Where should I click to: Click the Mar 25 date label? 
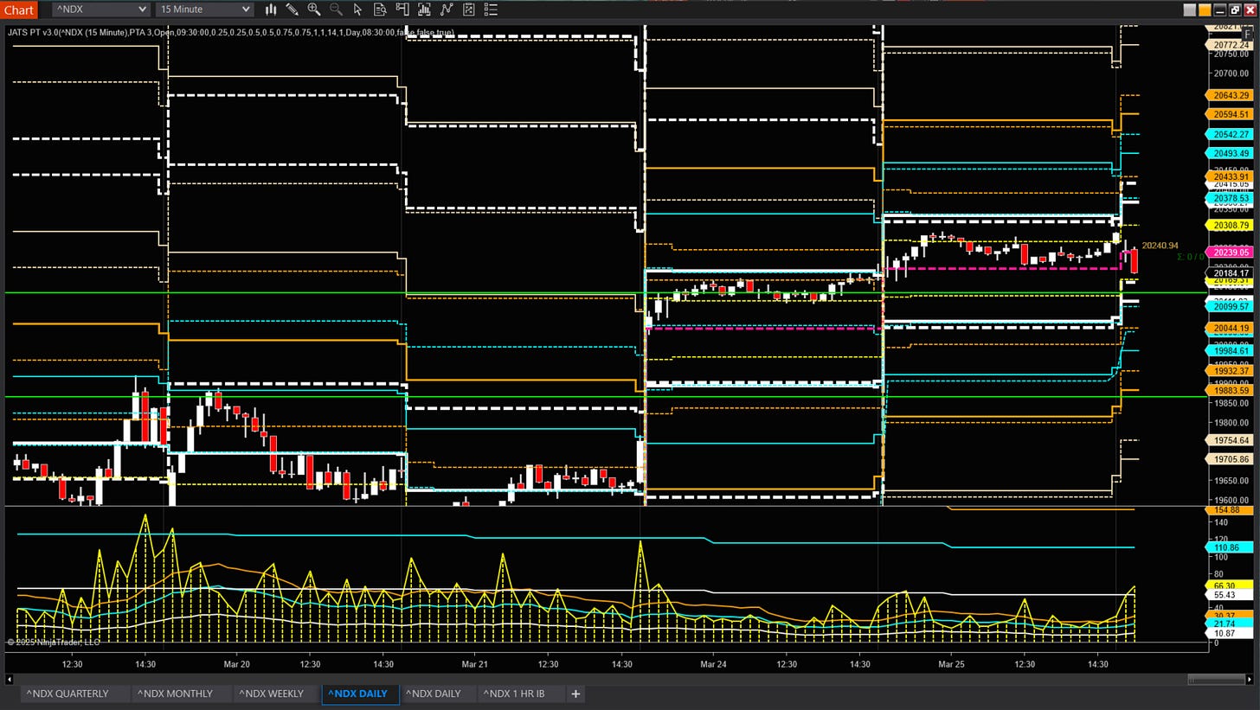point(951,664)
